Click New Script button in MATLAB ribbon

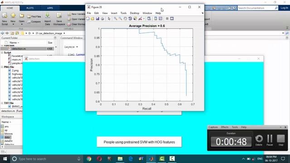(5, 19)
